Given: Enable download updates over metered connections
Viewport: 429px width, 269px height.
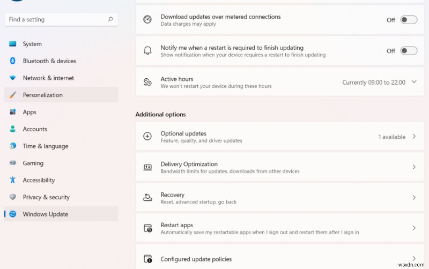Looking at the screenshot, I should click(409, 20).
